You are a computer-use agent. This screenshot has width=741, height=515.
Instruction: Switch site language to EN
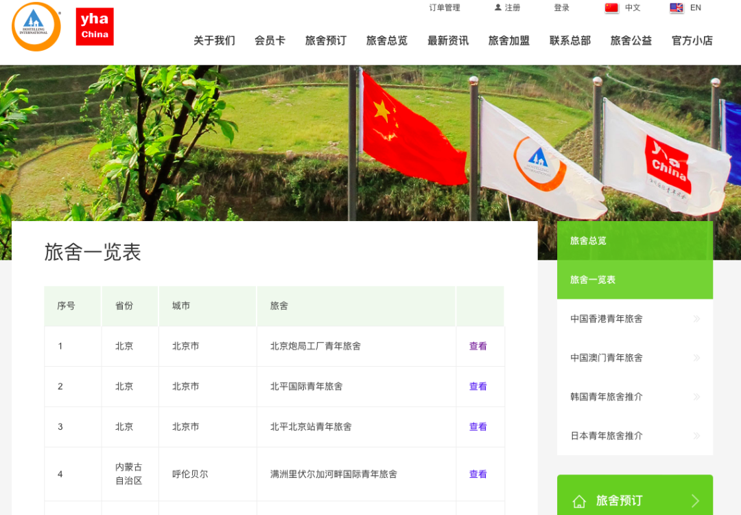click(695, 8)
